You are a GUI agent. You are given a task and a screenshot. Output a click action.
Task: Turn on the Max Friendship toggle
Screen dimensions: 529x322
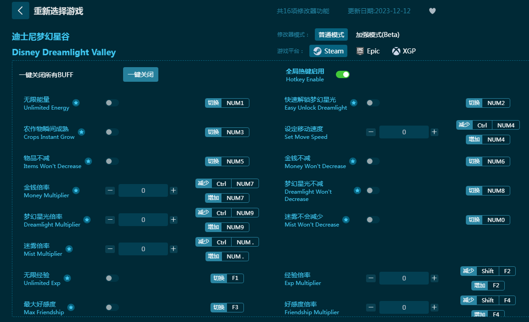[x=112, y=307]
